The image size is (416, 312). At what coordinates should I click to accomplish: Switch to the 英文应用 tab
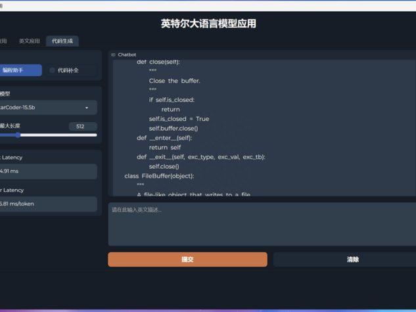click(x=29, y=41)
